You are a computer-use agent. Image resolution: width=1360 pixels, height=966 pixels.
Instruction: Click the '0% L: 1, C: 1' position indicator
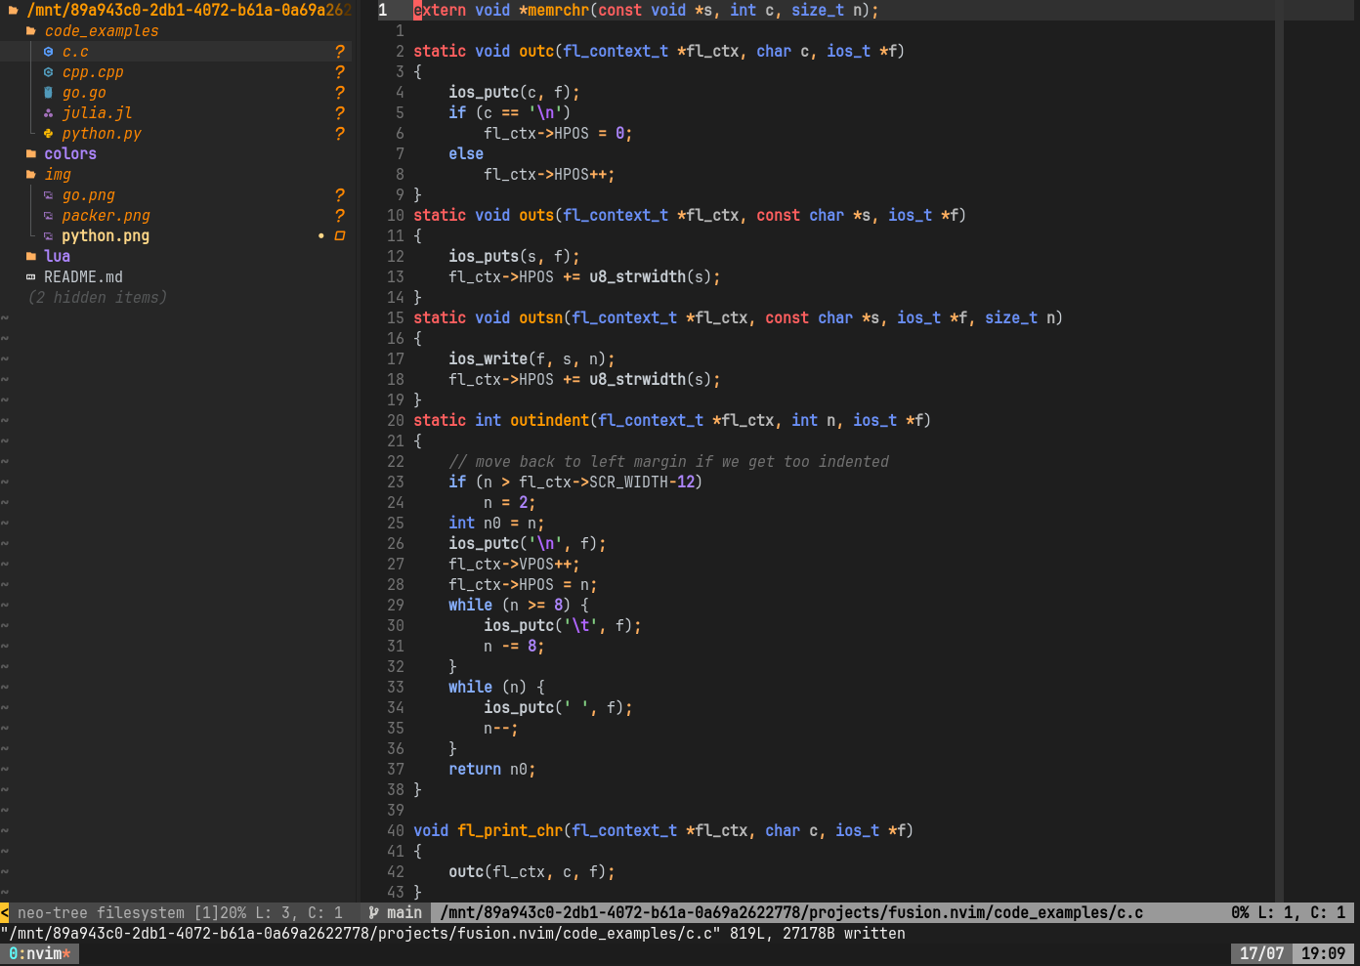pyautogui.click(x=1289, y=912)
